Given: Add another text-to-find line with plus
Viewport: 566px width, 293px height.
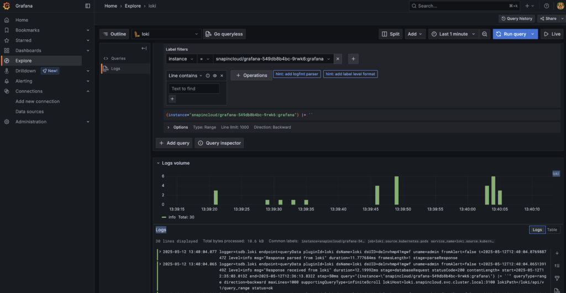Looking at the screenshot, I should coord(172,98).
